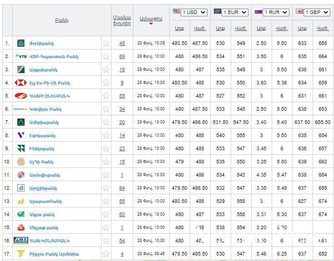Click the HSBC red logo icon
Image resolution: width=334 pixels, height=261 pixels.
[x=21, y=83]
